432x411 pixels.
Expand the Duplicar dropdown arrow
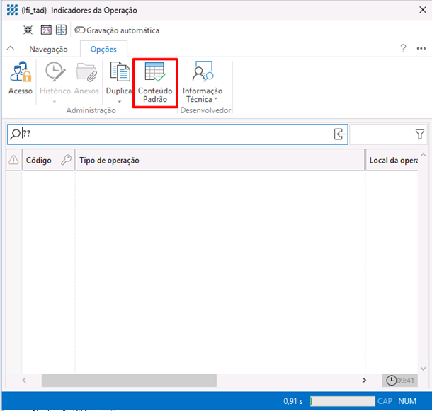coord(119,102)
